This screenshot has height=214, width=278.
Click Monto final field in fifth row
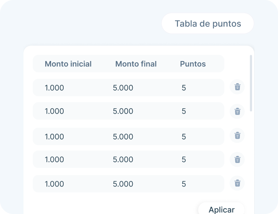(x=123, y=184)
